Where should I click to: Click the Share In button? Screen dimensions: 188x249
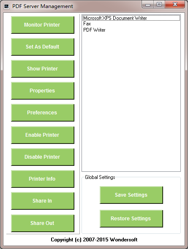pyautogui.click(x=43, y=201)
